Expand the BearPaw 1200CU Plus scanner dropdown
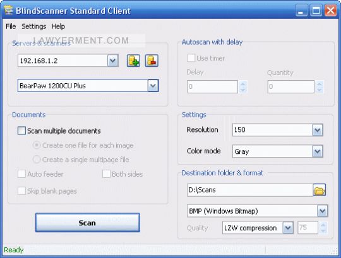The width and height of the screenshot is (341, 258). (x=153, y=86)
